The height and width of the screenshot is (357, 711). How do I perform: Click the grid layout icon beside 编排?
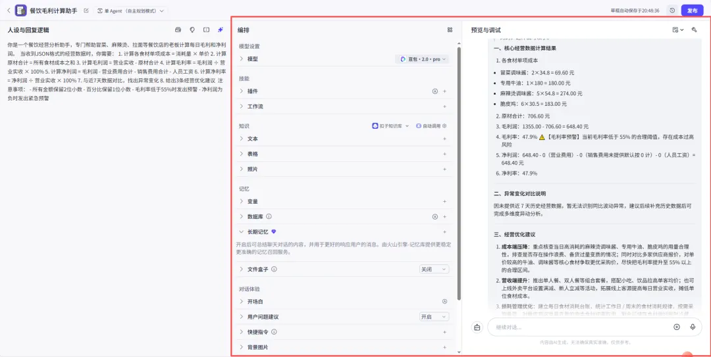click(x=450, y=30)
